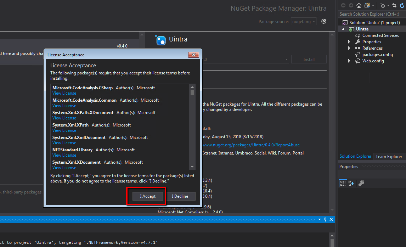Click the license list scrollbar thumb
The height and width of the screenshot is (247, 406).
pos(192,93)
